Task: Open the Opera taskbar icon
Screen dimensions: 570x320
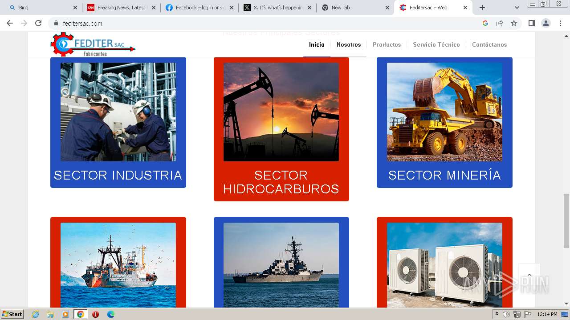Action: [95, 314]
